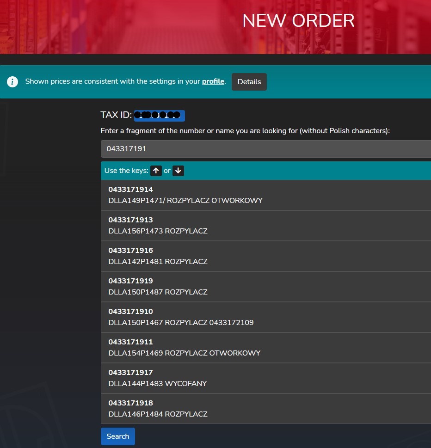Click the up arrow key icon
The width and height of the screenshot is (431, 448).
(x=156, y=171)
